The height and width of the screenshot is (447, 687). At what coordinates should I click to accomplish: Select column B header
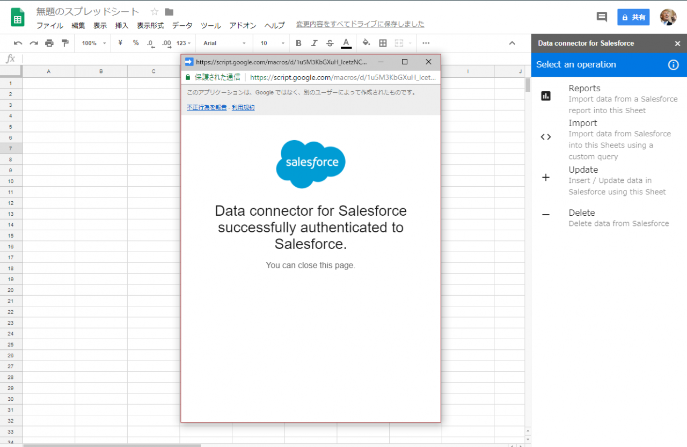101,71
